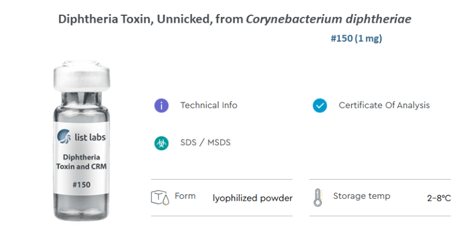Screen dimensions: 469x241
Task: Click the green biohazard SDS icon
Action: pos(162,143)
